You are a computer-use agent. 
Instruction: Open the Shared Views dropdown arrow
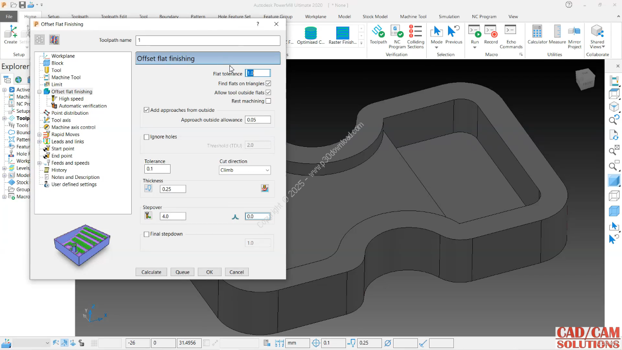pos(604,47)
